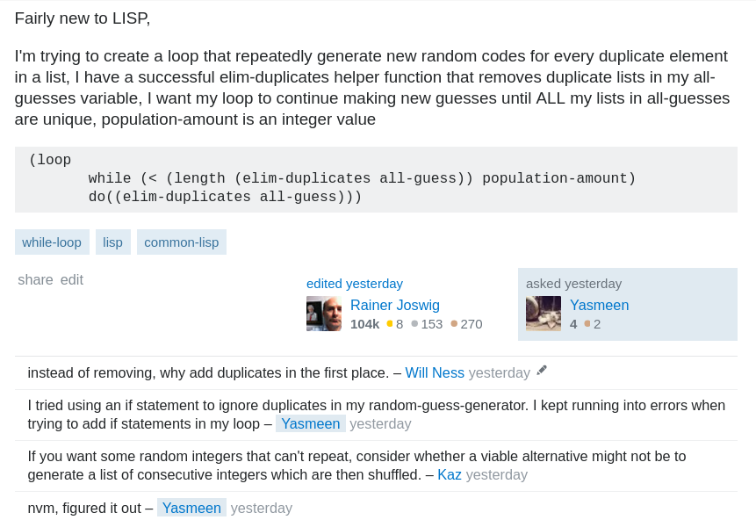Click the timestamp on Kaz's comment

click(496, 475)
